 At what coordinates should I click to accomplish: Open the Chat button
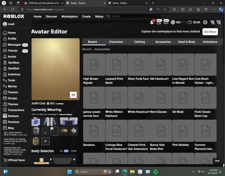(217, 161)
